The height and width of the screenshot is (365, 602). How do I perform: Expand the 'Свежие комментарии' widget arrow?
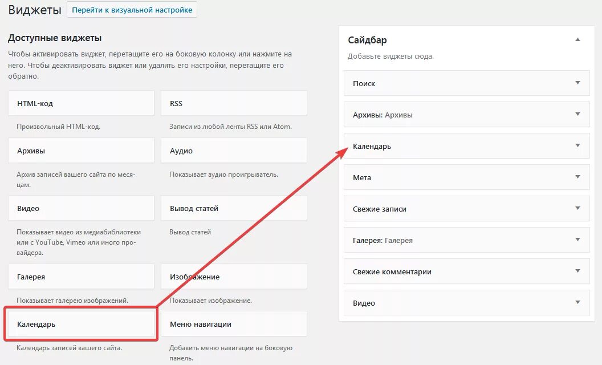[577, 271]
